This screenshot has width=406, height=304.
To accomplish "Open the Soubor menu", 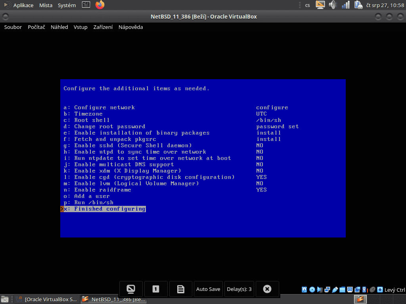I will [x=13, y=27].
